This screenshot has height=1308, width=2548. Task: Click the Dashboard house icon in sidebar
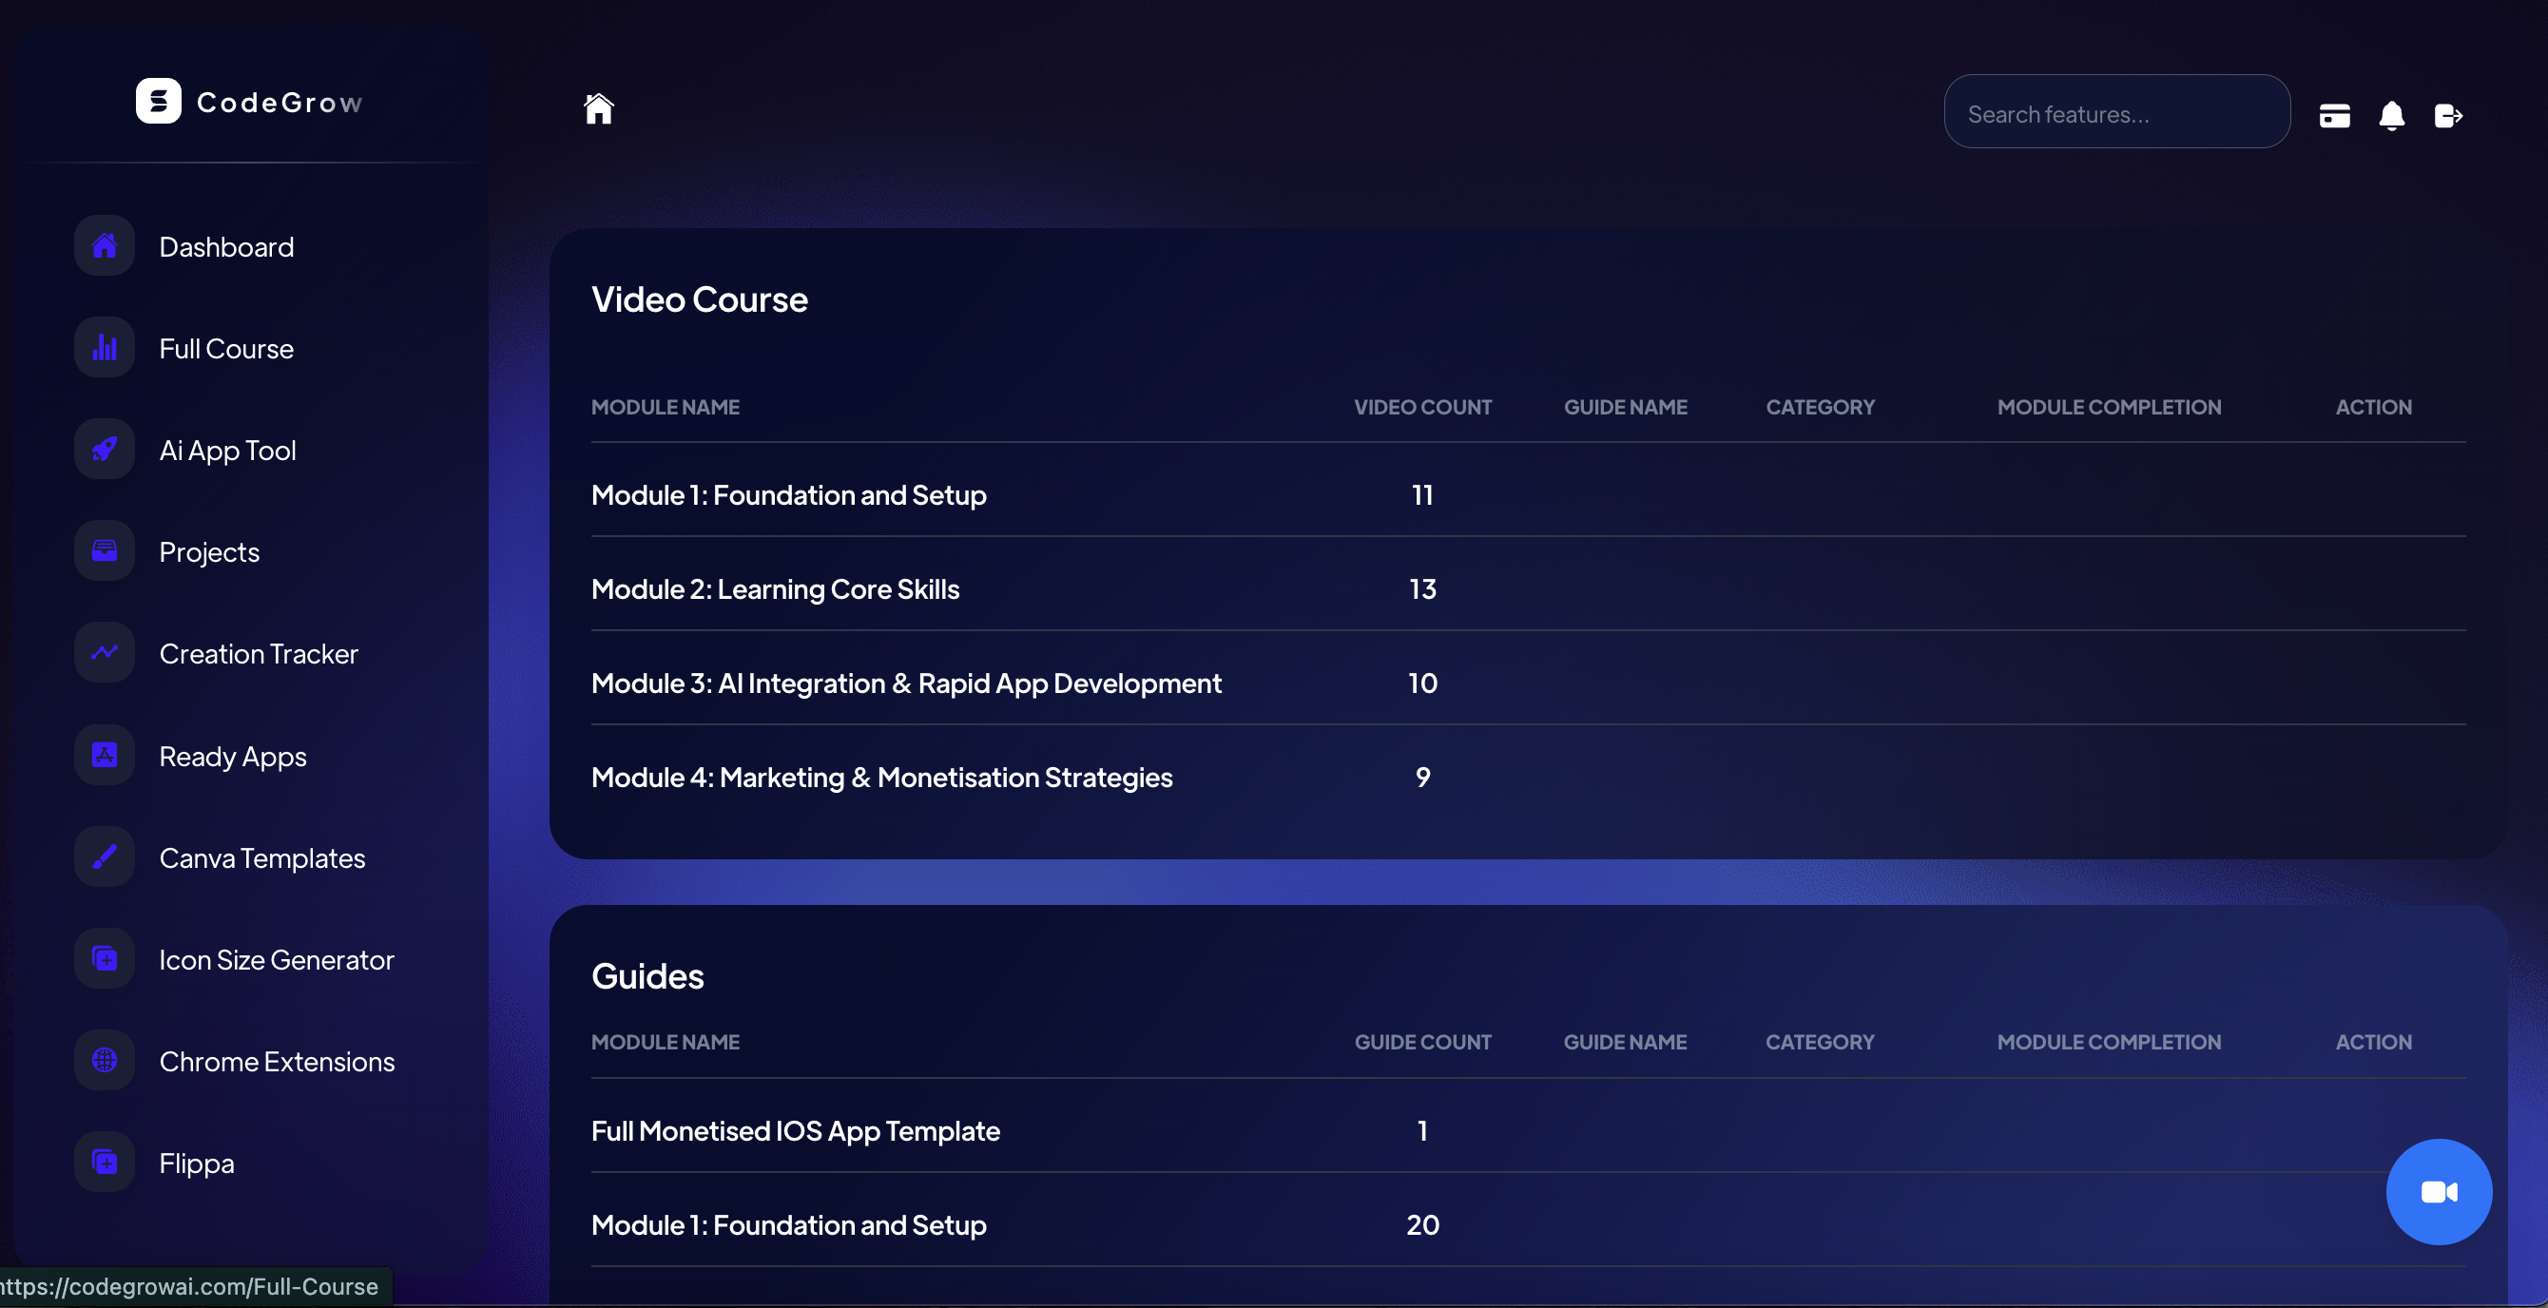(105, 245)
